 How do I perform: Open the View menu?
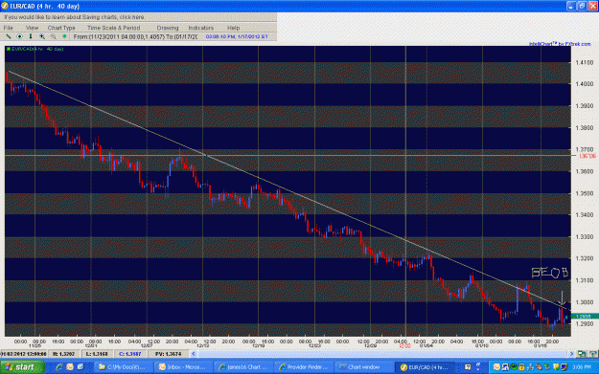[x=32, y=28]
